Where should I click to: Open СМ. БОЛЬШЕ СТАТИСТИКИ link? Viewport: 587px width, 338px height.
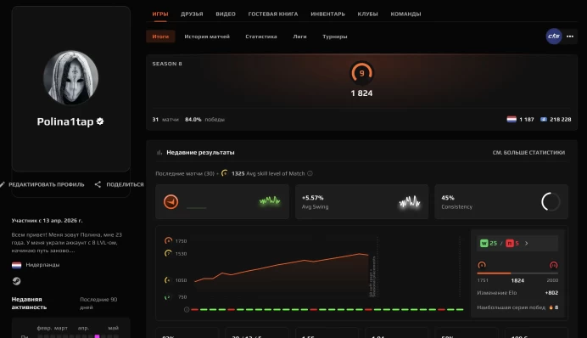[528, 153]
